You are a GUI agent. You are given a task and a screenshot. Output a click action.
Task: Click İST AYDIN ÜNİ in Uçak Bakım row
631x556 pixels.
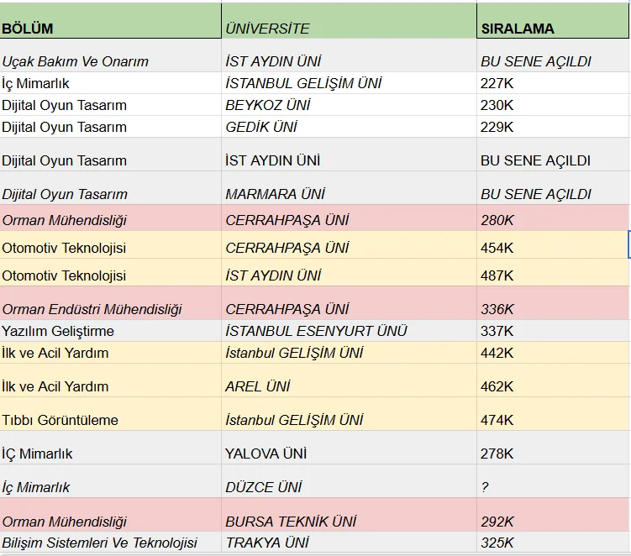pyautogui.click(x=349, y=55)
